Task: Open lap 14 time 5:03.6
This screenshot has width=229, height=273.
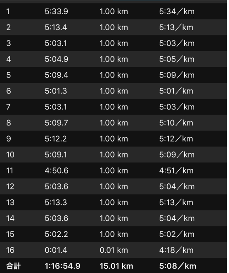Action: coord(56,218)
